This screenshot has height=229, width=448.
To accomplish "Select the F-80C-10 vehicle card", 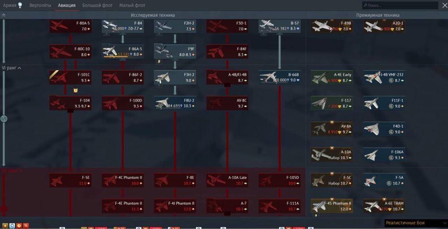I will click(71, 52).
